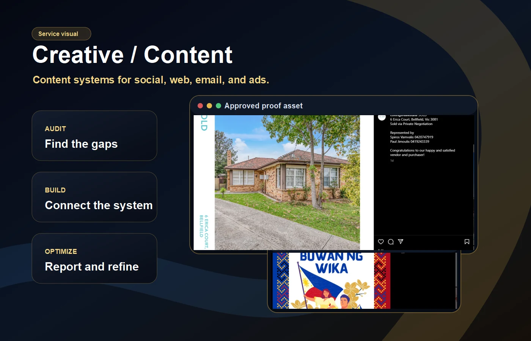Click the profile avatar circle in post

(x=382, y=117)
